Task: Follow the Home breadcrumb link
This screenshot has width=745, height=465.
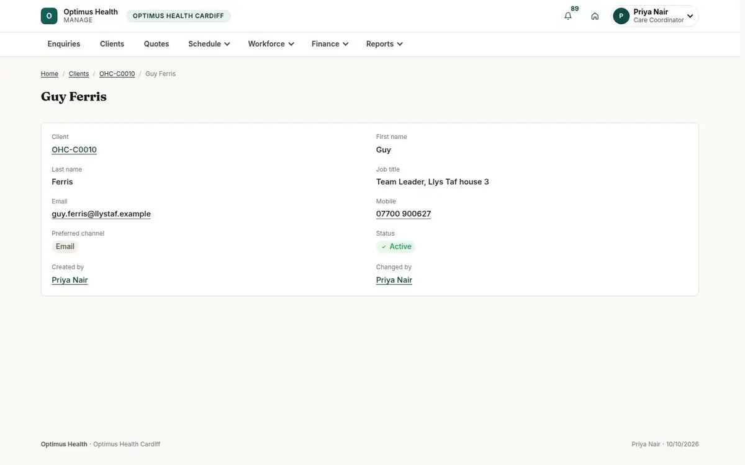Action: pyautogui.click(x=50, y=74)
